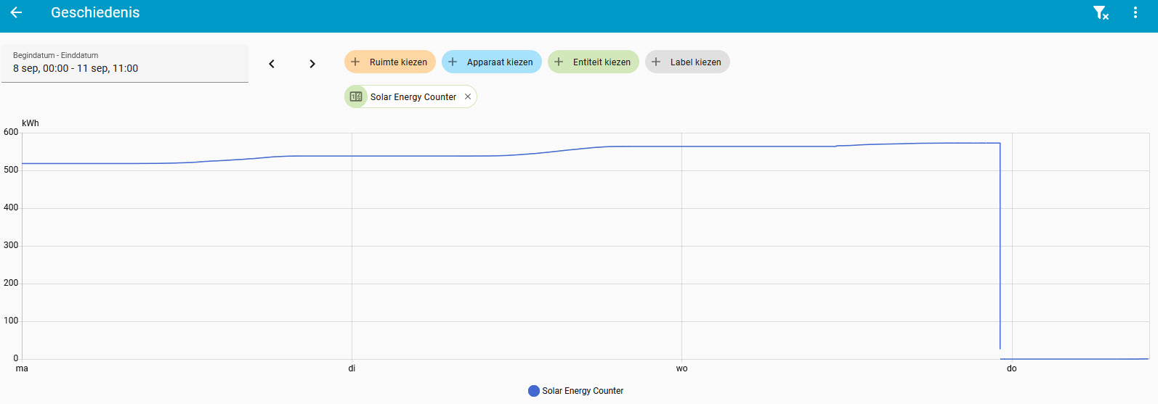Remove the Solar Energy Counter chip
The image size is (1158, 404).
coord(468,96)
